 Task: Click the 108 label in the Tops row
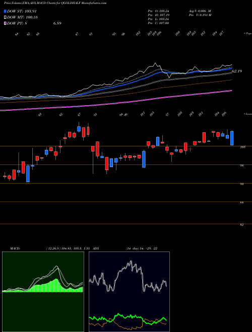coord(154,33)
